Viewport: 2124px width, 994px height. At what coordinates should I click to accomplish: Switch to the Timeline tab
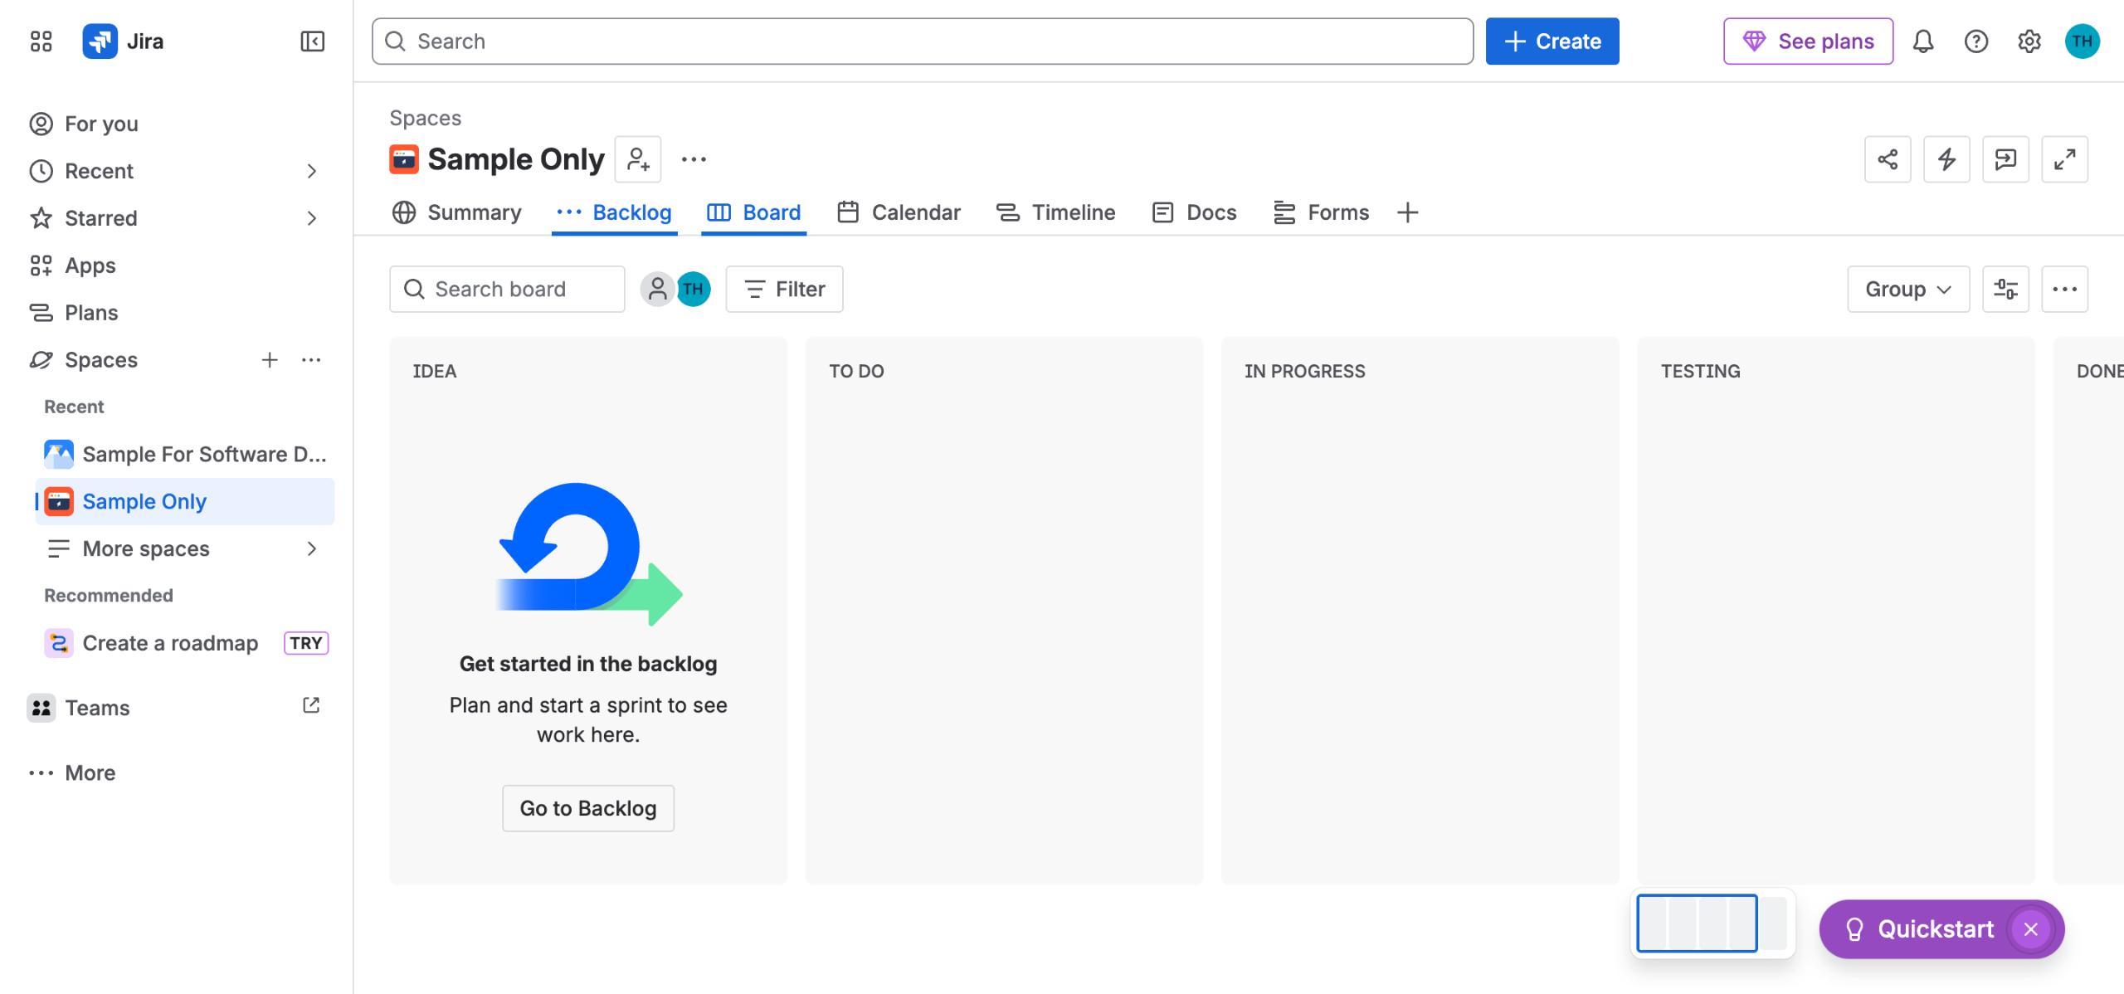pos(1056,212)
